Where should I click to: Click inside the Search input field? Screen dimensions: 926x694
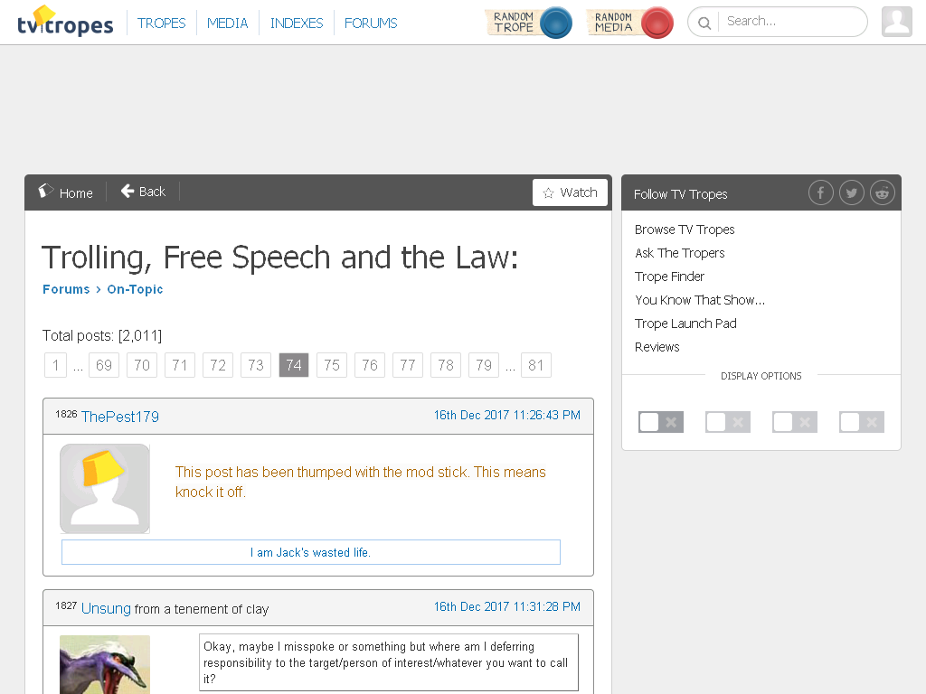click(x=791, y=22)
